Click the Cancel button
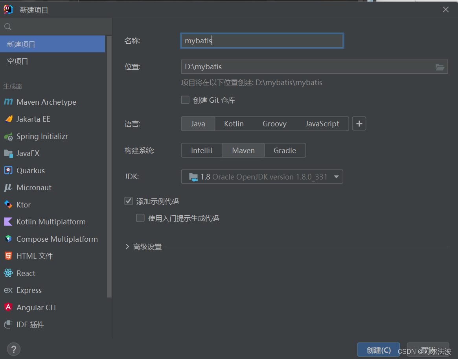Image resolution: width=458 pixels, height=359 pixels. click(428, 350)
